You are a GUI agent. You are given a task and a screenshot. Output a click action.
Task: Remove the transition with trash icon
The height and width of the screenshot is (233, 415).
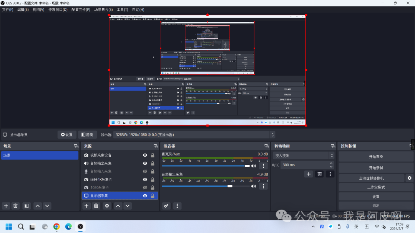pos(319,174)
